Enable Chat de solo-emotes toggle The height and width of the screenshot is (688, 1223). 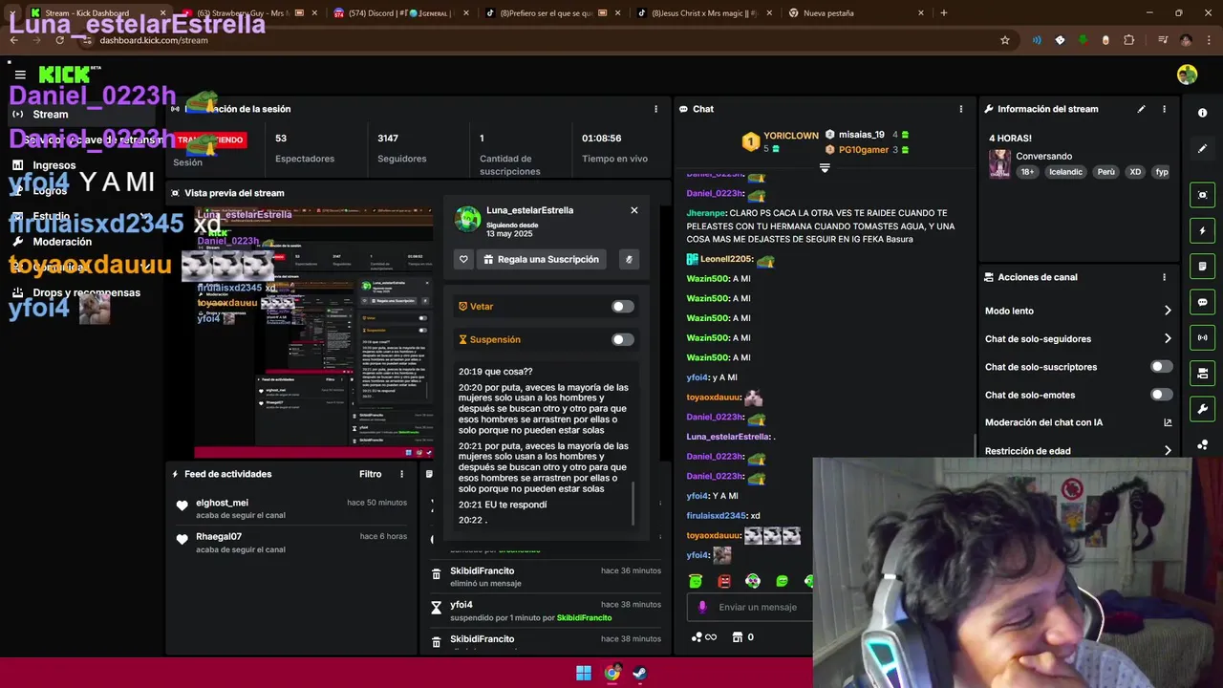click(x=1161, y=395)
